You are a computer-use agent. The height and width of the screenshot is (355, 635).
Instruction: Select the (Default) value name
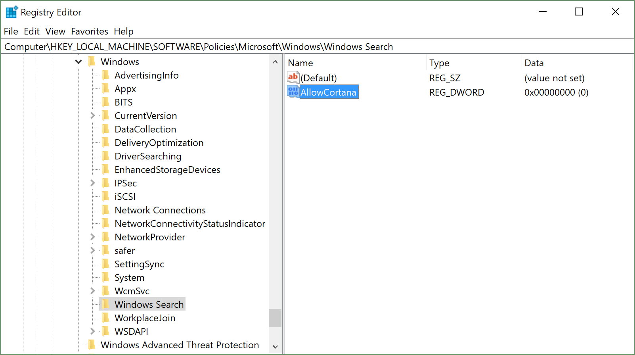point(319,78)
